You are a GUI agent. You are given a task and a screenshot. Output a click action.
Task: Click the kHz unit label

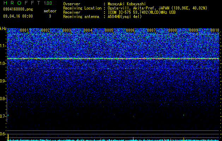(3, 29)
